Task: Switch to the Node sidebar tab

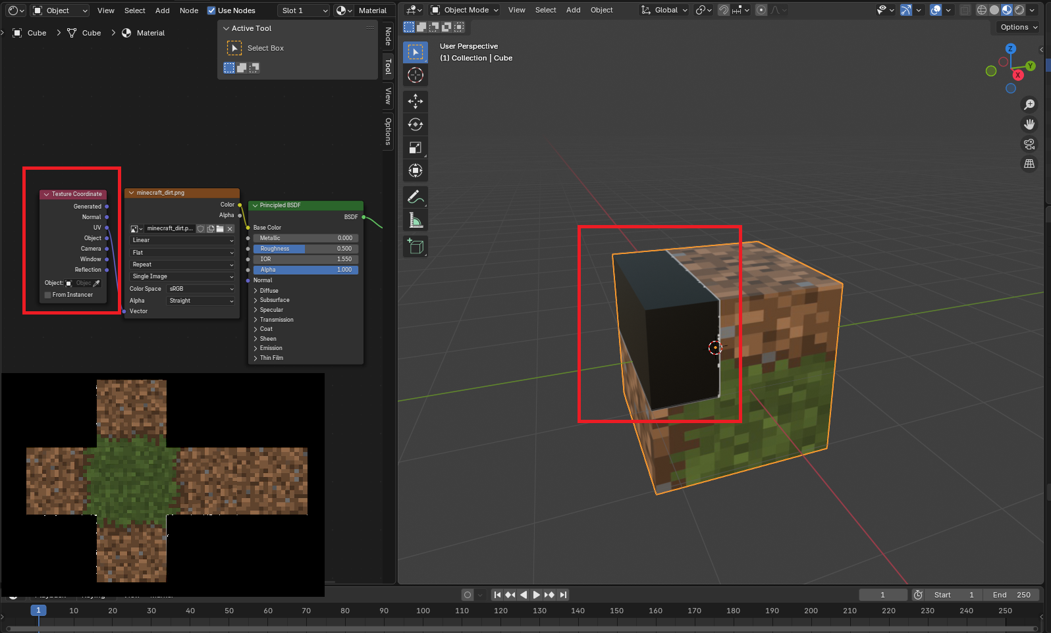Action: point(388,36)
